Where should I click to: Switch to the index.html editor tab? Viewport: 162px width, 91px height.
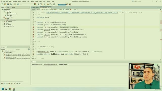pos(35,7)
